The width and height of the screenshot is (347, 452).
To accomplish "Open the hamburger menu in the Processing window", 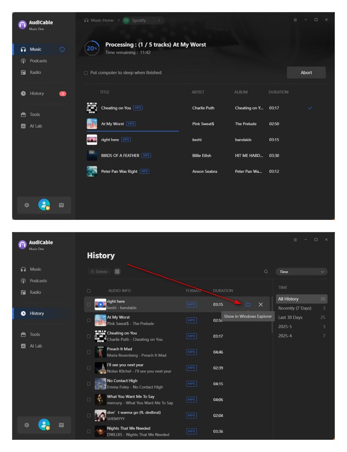I will pyautogui.click(x=295, y=20).
